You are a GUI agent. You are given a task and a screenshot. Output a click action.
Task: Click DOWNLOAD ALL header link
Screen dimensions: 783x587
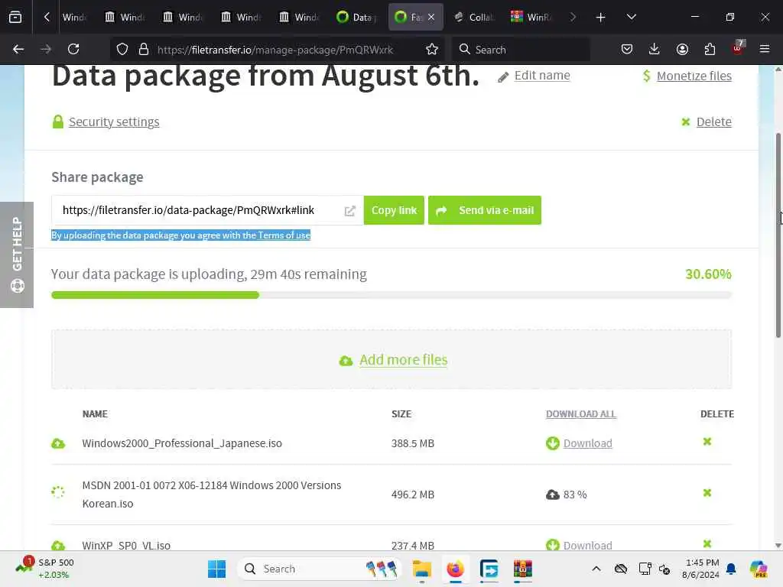coord(581,413)
